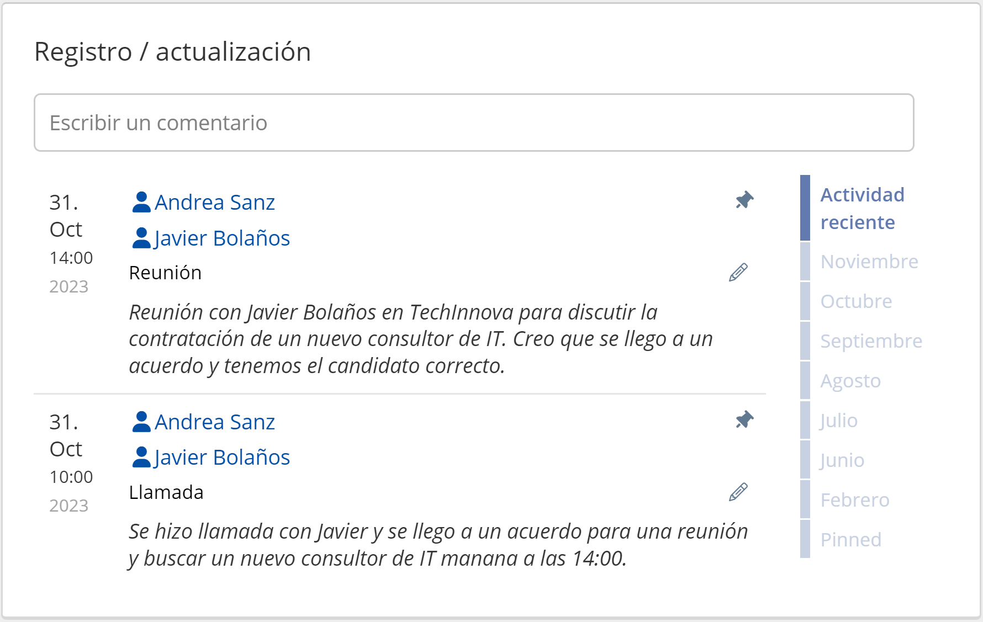Go to Febrero in the timeline
This screenshot has width=983, height=622.
pos(854,500)
